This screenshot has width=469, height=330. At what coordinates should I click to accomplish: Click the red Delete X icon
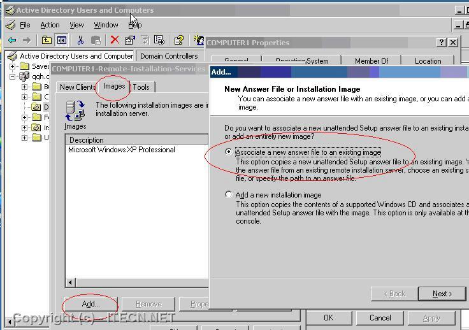pos(114,40)
